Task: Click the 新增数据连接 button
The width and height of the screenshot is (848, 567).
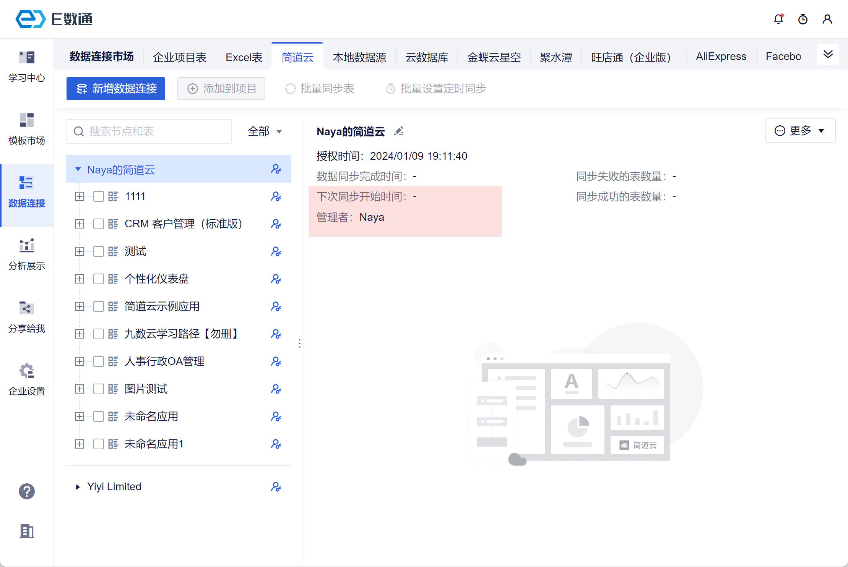Action: click(x=116, y=89)
